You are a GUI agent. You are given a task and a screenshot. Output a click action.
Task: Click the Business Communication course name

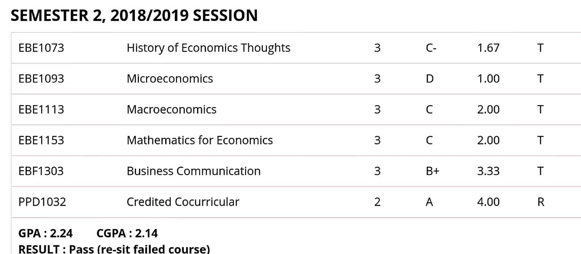193,171
